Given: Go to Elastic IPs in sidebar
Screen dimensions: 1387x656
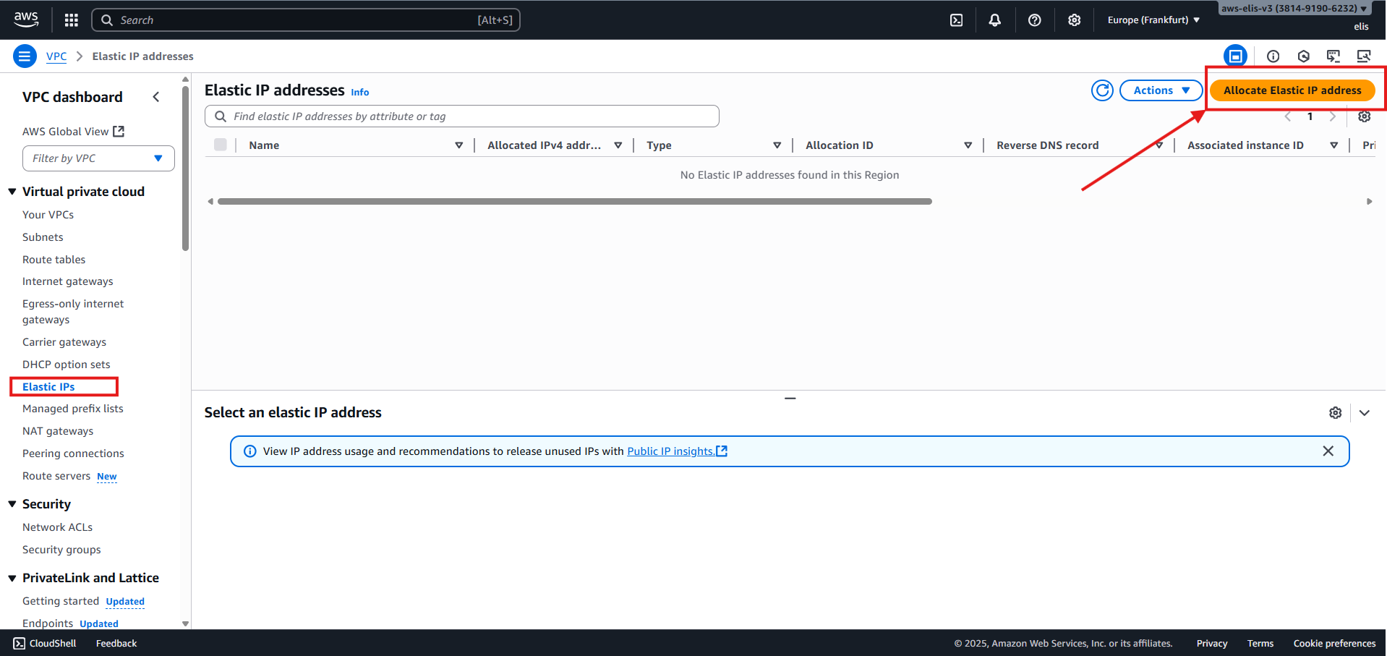Looking at the screenshot, I should pyautogui.click(x=48, y=387).
